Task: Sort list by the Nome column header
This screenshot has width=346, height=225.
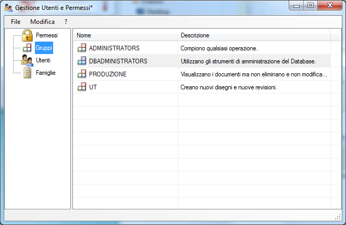Action: tap(126, 35)
